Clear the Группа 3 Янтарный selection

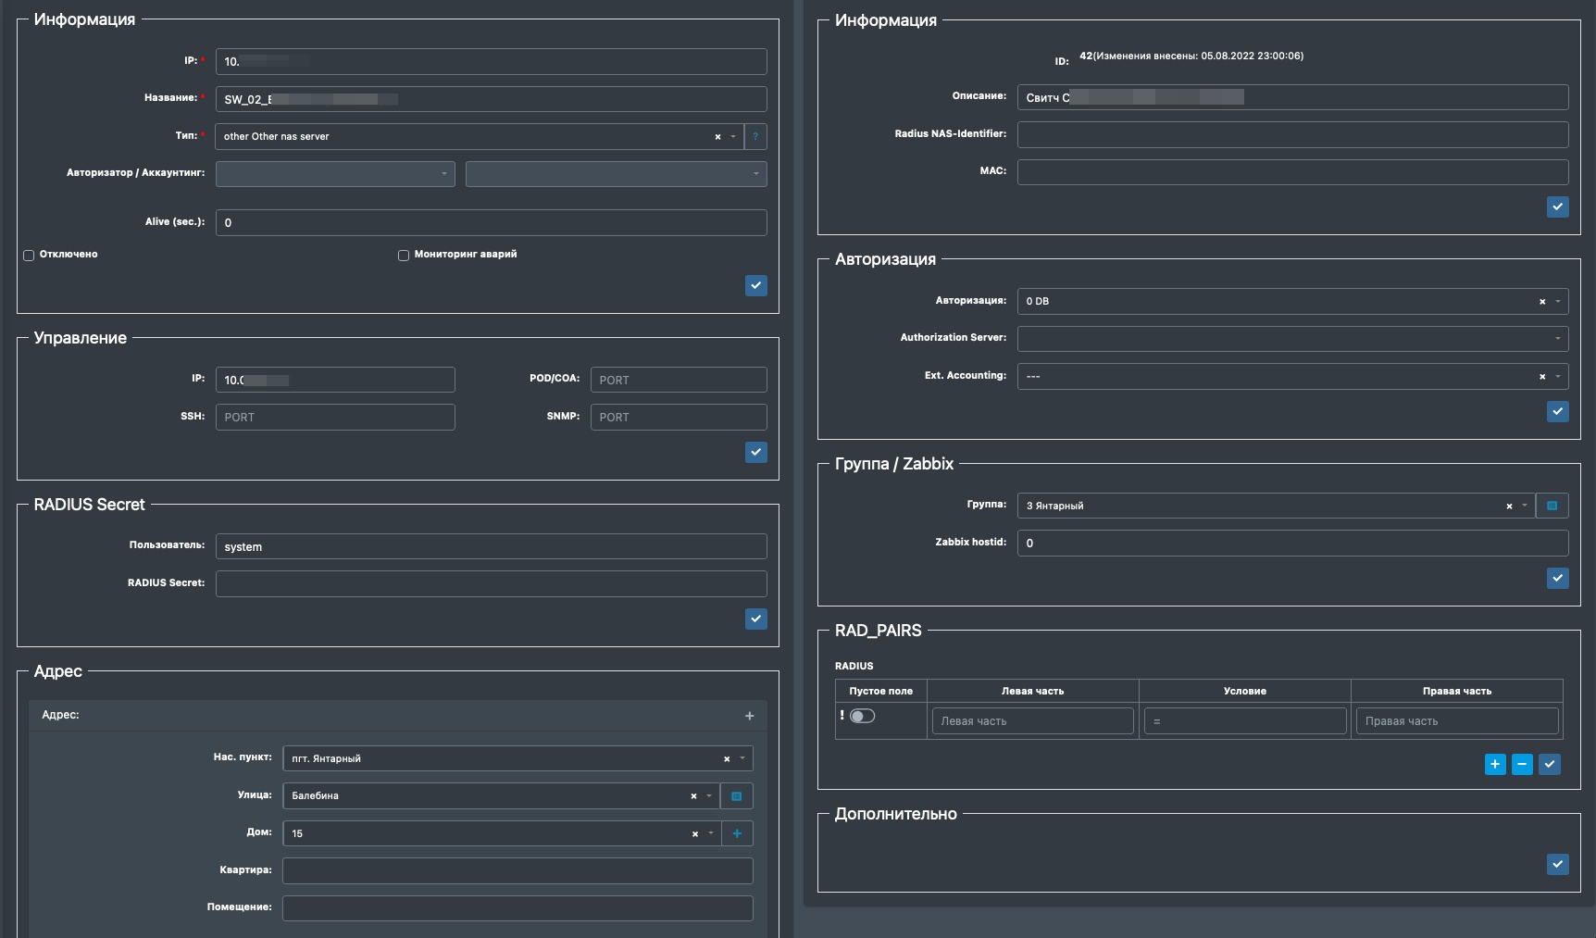point(1509,507)
